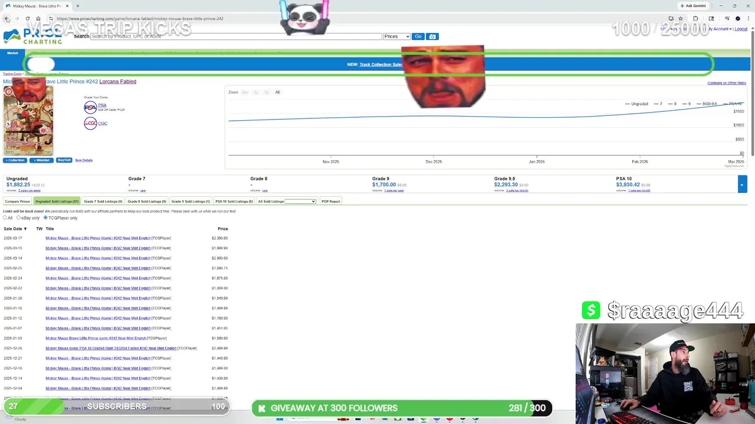This screenshot has width=755, height=424.
Task: Open the Windows Start button in taskbar
Action: tap(280, 419)
